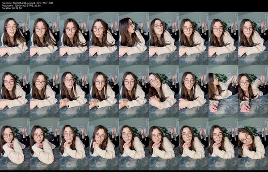Select the fifth thumbnail in the bottom row

pyautogui.click(x=134, y=144)
